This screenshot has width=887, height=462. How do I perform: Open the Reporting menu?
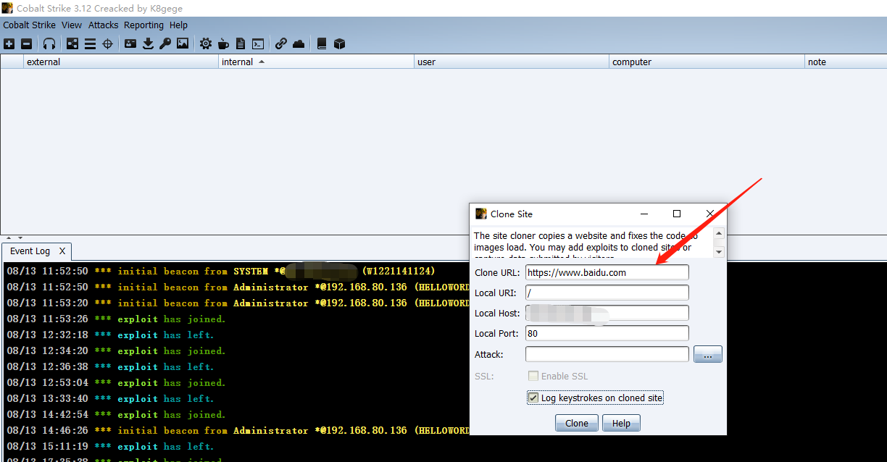(x=143, y=25)
